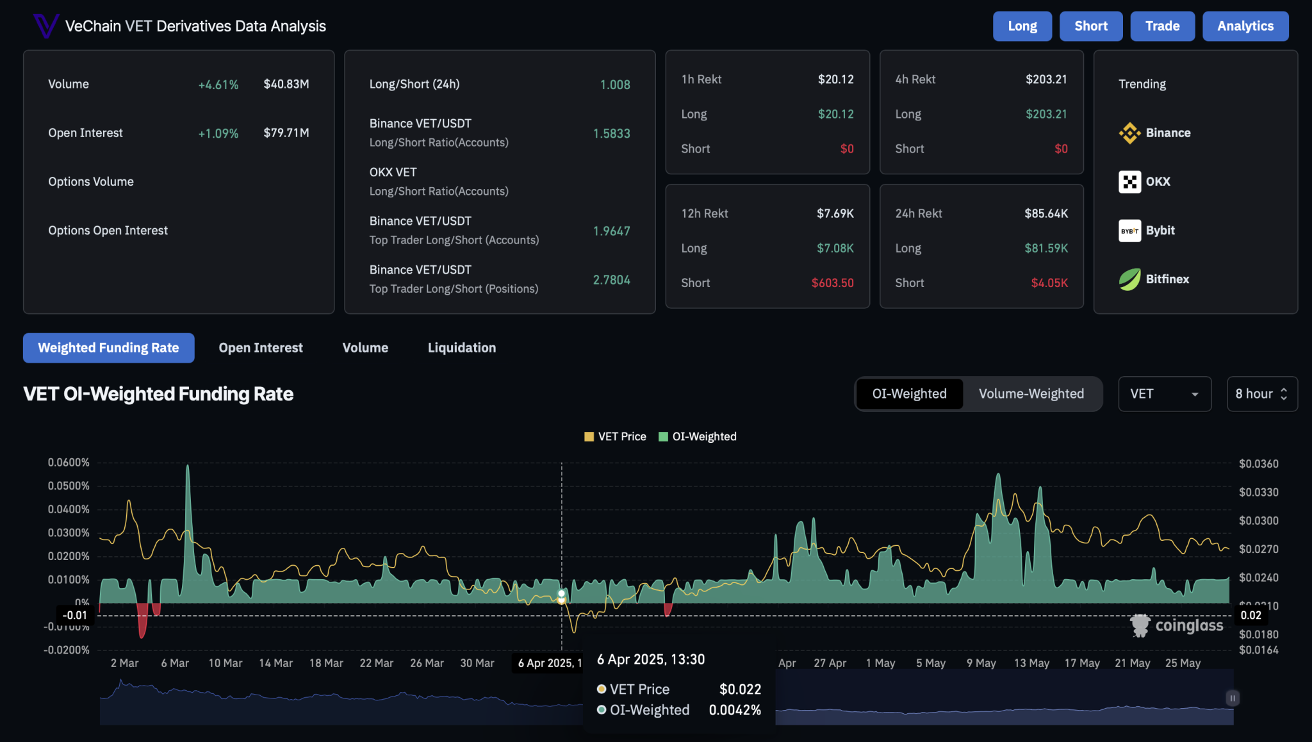Toggle OI-Weighted legend series

[698, 436]
